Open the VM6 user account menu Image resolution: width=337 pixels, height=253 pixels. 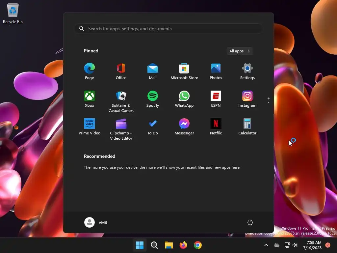pyautogui.click(x=96, y=222)
